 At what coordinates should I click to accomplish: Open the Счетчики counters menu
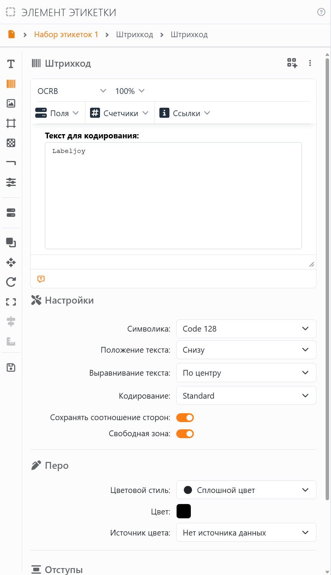coord(119,113)
